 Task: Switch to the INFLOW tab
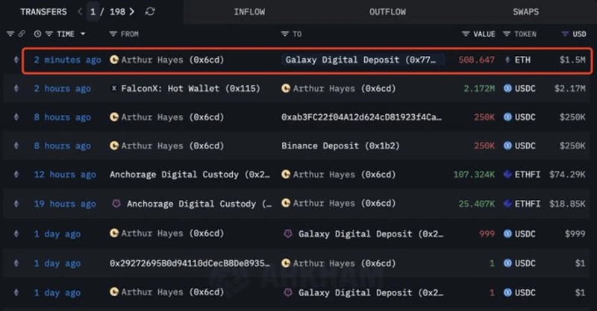[249, 12]
